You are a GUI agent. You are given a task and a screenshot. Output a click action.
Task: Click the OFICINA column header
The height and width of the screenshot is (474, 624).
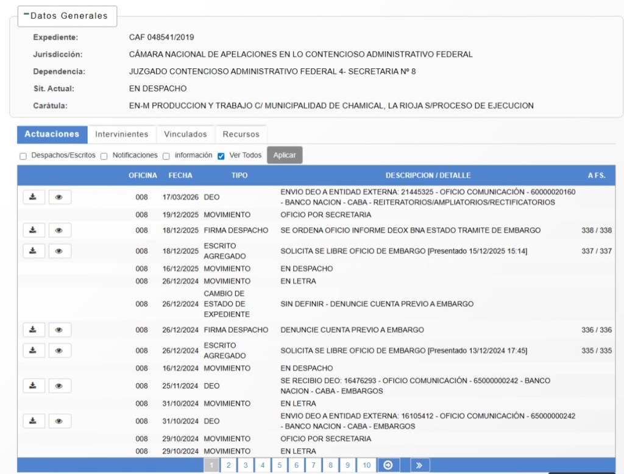[x=143, y=175]
